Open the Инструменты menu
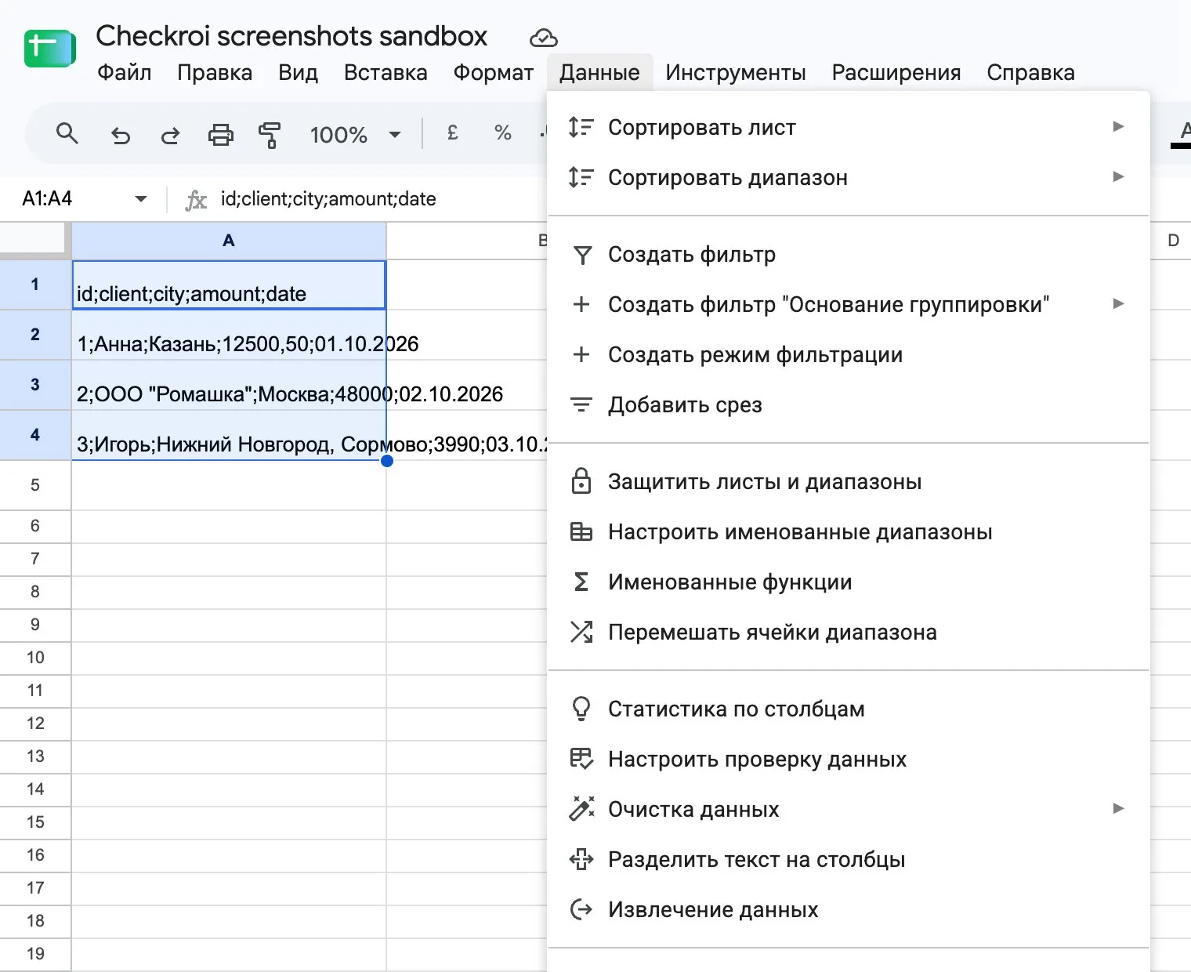 point(736,72)
